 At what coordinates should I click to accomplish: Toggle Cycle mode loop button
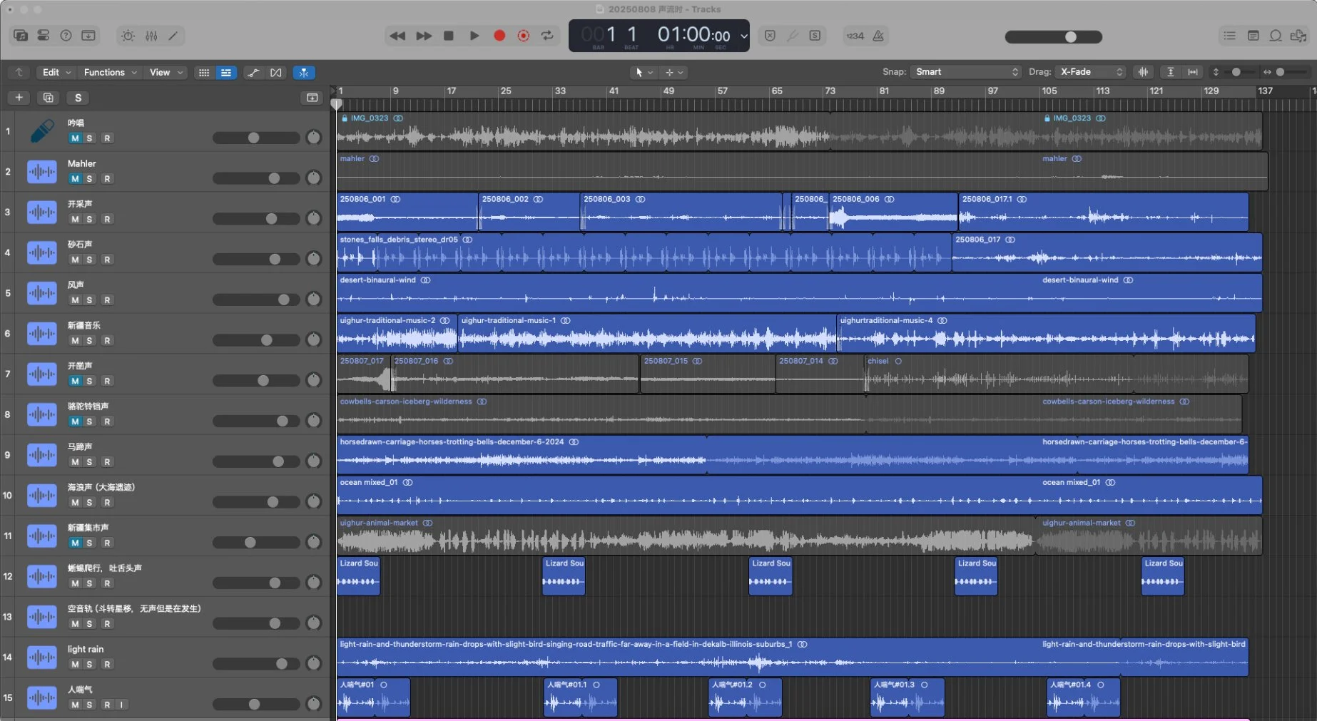coord(547,36)
